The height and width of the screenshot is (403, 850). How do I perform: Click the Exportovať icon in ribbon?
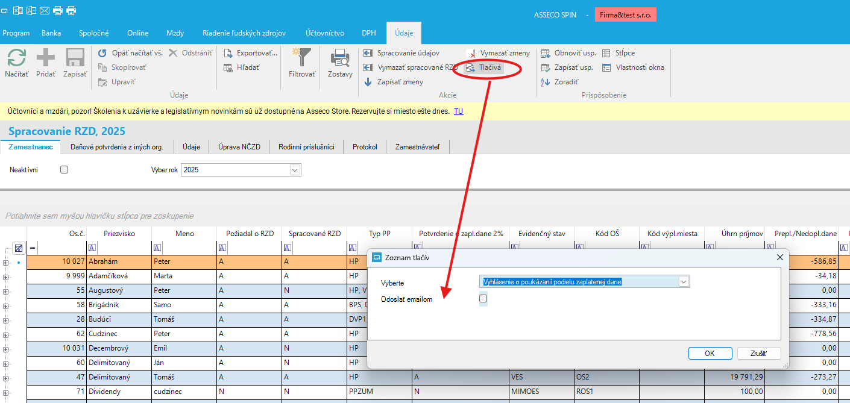pyautogui.click(x=228, y=53)
